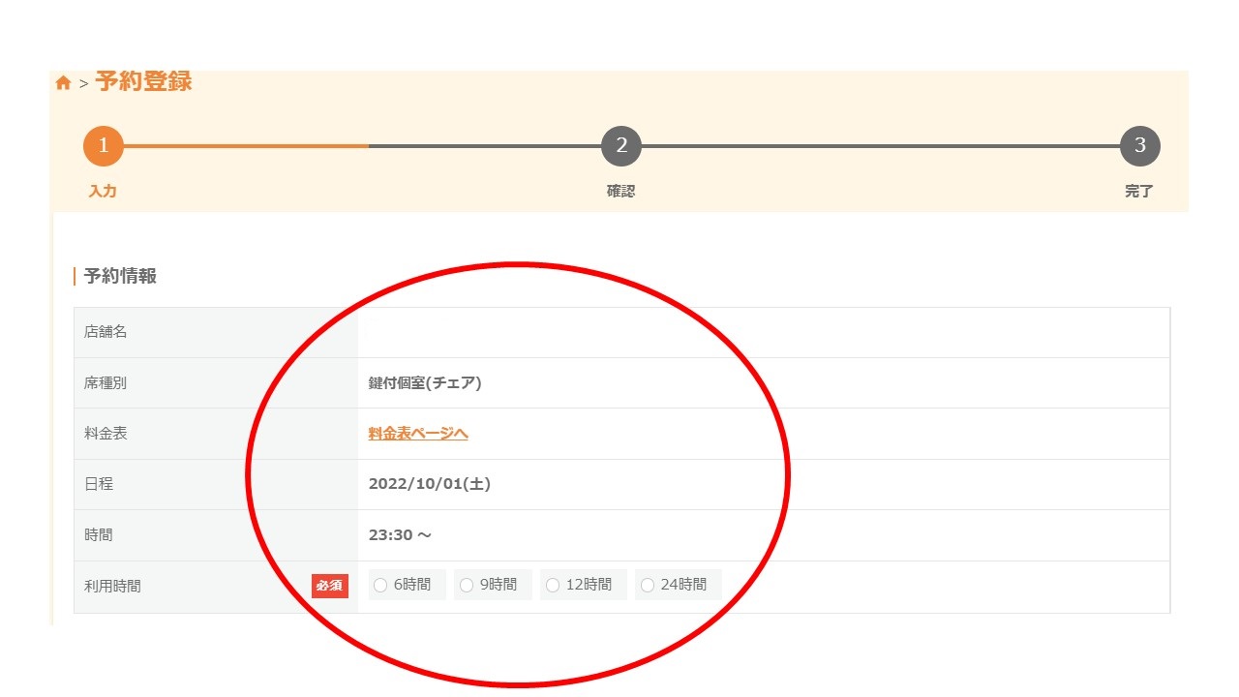1239x697 pixels.
Task: Open the home icon in breadcrumb
Action: pos(63,83)
